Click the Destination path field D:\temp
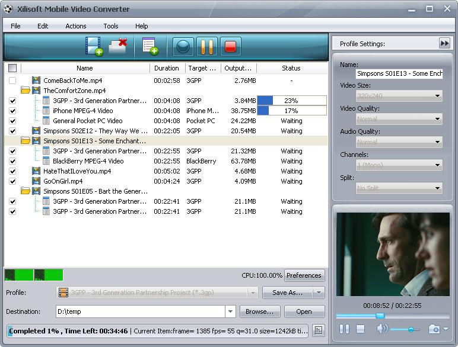 [140, 311]
